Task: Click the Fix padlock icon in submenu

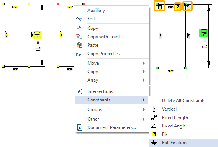Action: (154, 134)
